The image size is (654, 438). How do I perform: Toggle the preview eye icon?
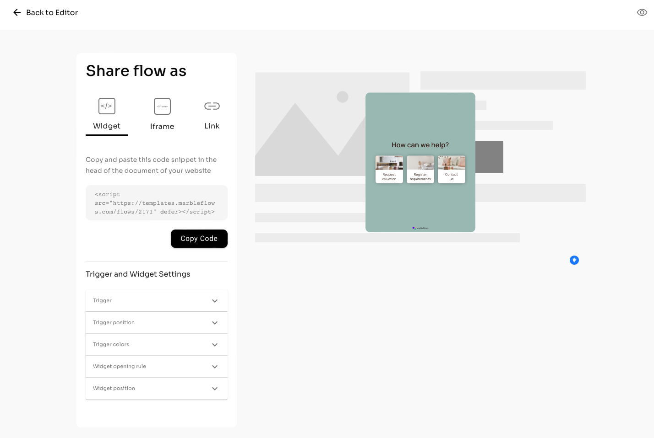tap(642, 12)
